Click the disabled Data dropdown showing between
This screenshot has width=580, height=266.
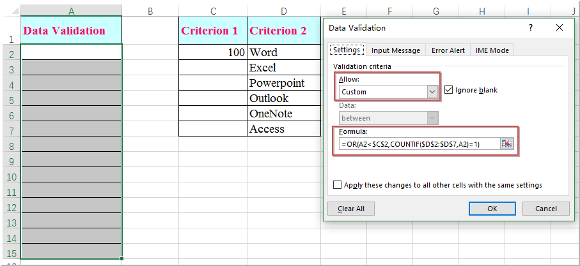pos(388,118)
